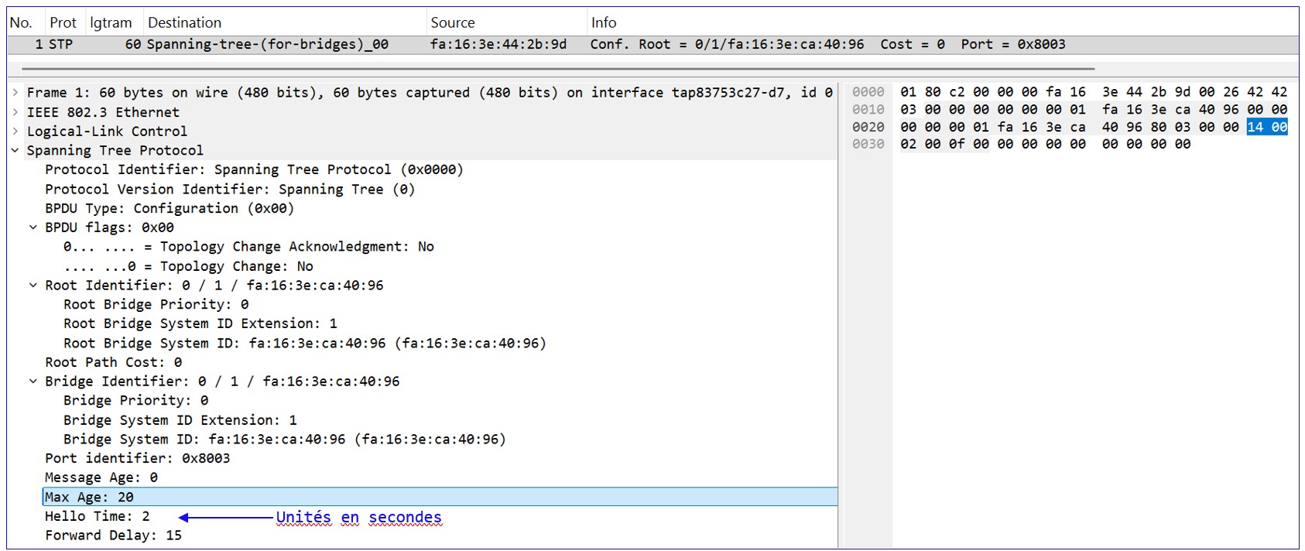The image size is (1305, 551).
Task: Click the Prot column header
Action: coord(63,23)
